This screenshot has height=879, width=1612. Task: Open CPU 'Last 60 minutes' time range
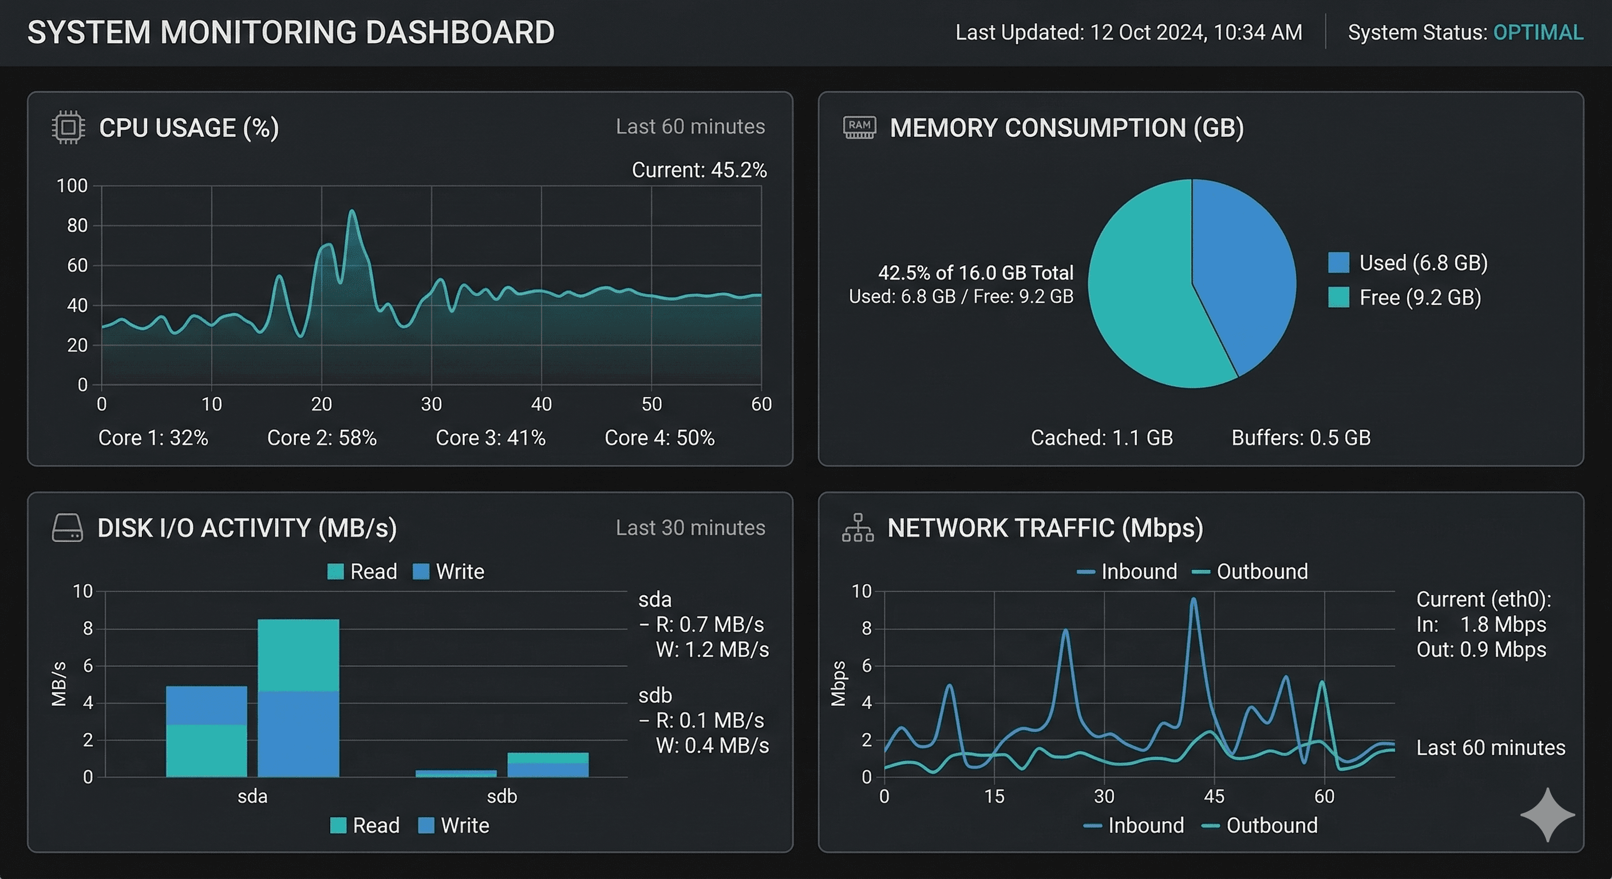(690, 127)
